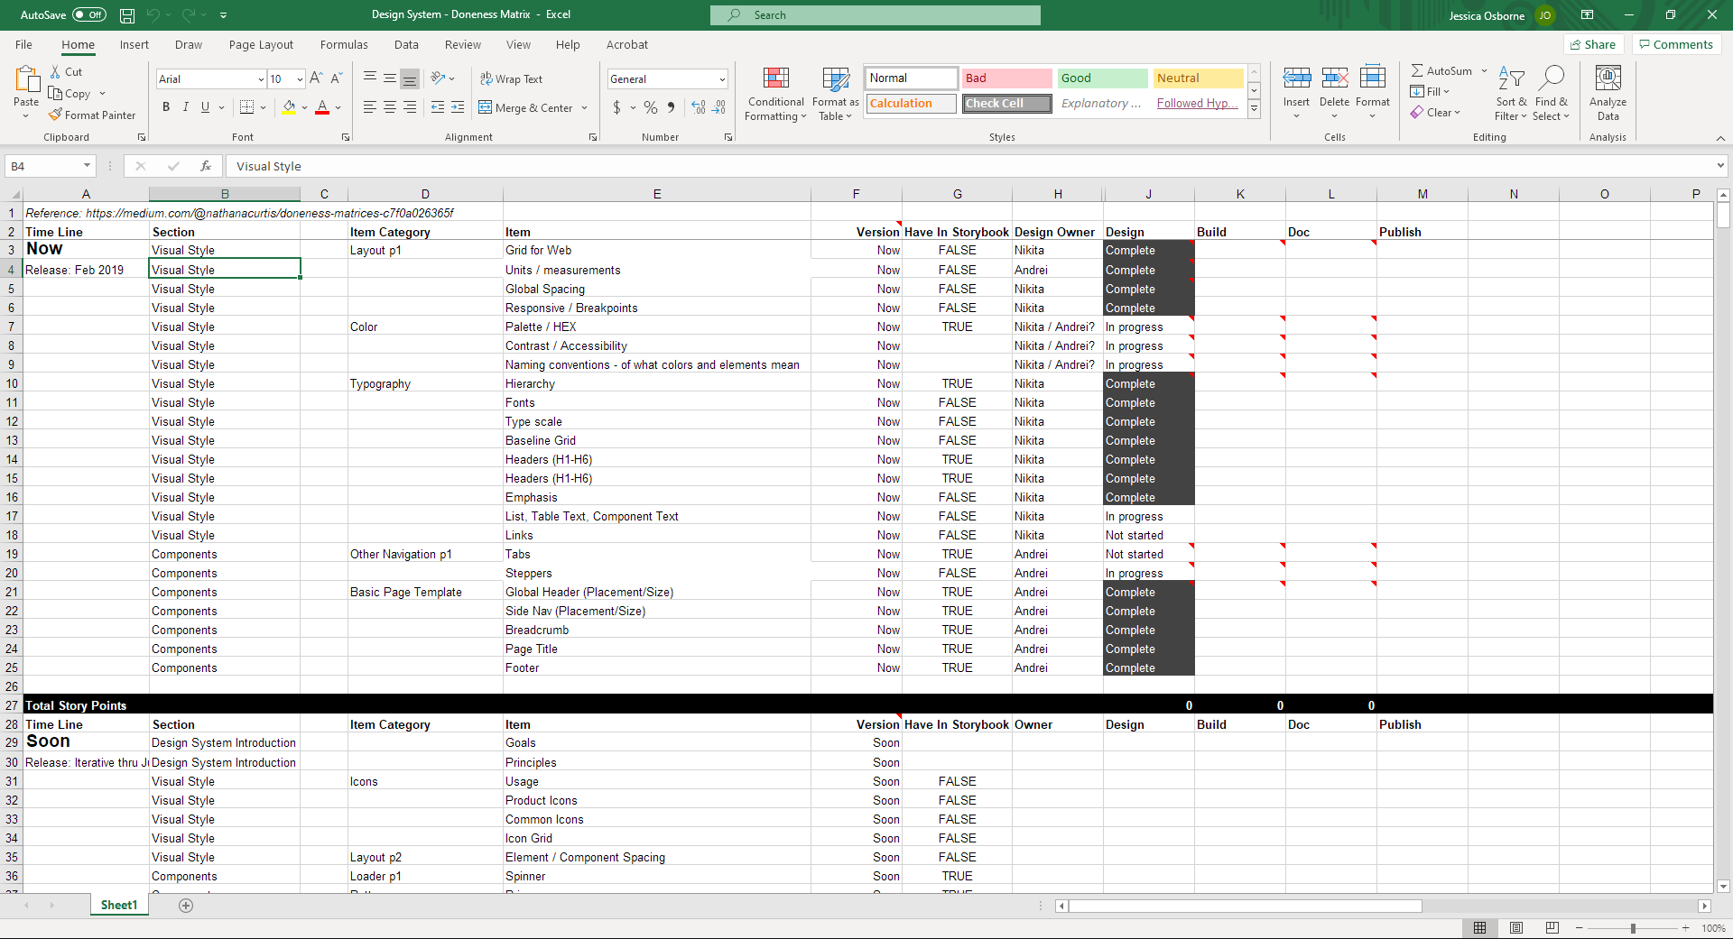Image resolution: width=1733 pixels, height=939 pixels.
Task: Click the formula bar showing Visual Style
Action: tap(970, 166)
